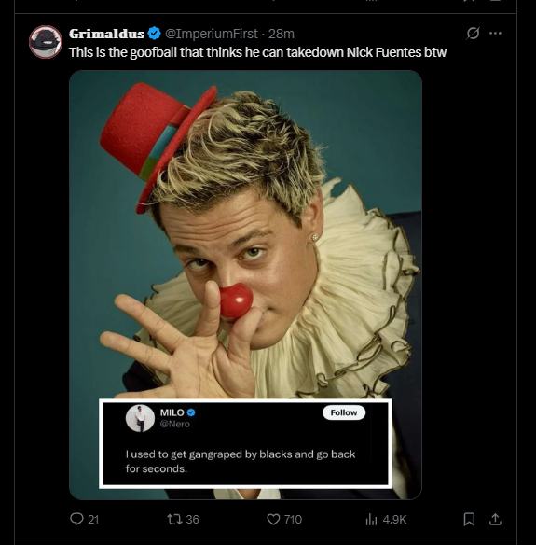Open the @ImperiumFirst handle link
This screenshot has height=545, width=536.
pyautogui.click(x=212, y=34)
